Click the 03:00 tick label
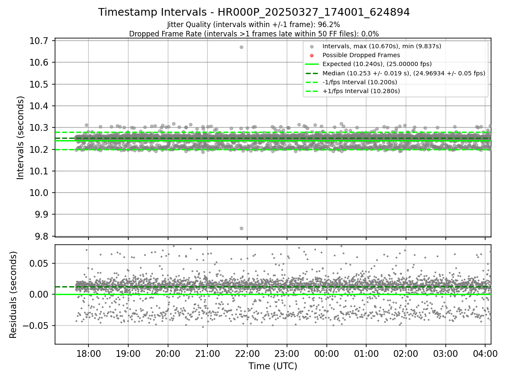Viewport: 508px width, 381px height. coord(446,353)
